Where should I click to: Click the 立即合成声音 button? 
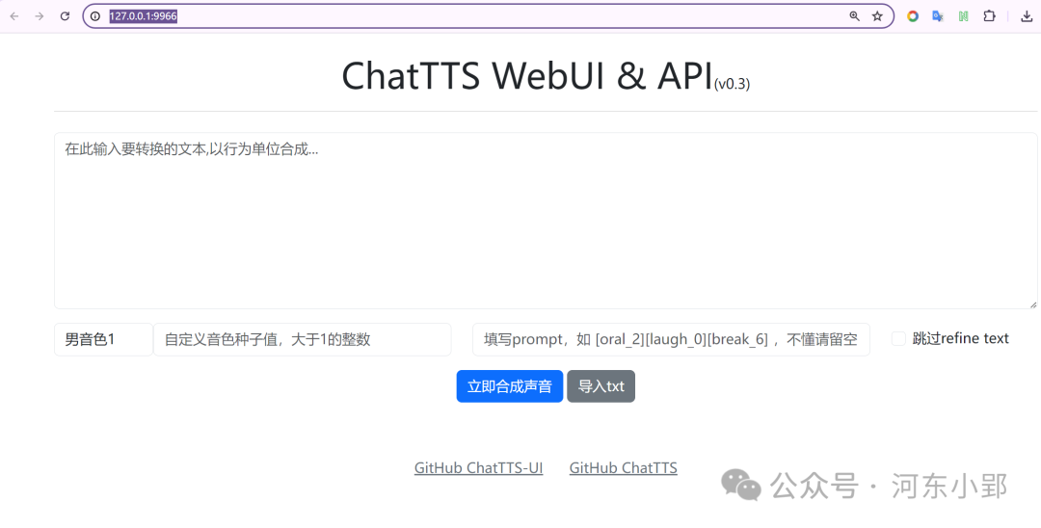click(x=510, y=386)
